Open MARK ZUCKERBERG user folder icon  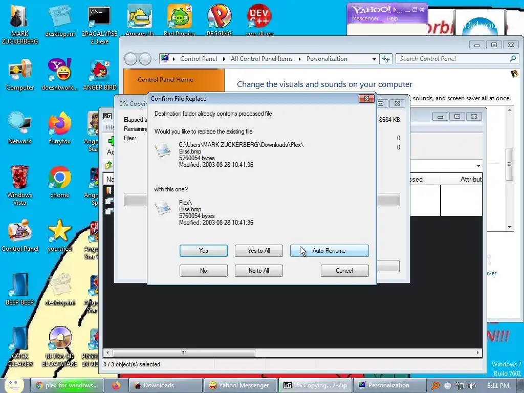tap(20, 24)
